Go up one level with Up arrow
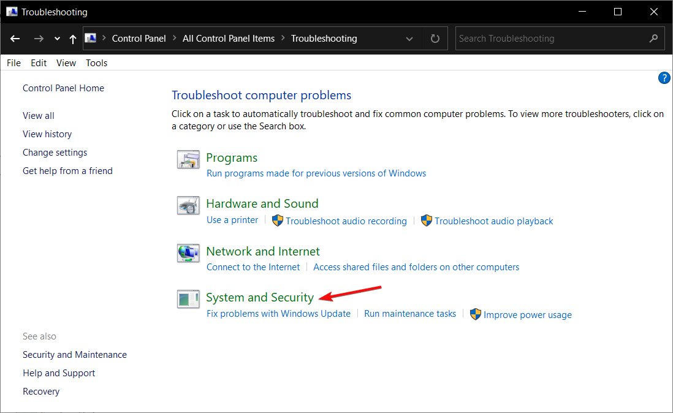673x413 pixels. pos(72,39)
